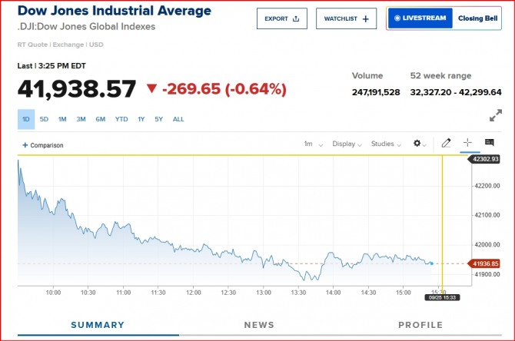
Task: Open the Studies dropdown menu
Action: pyautogui.click(x=386, y=144)
